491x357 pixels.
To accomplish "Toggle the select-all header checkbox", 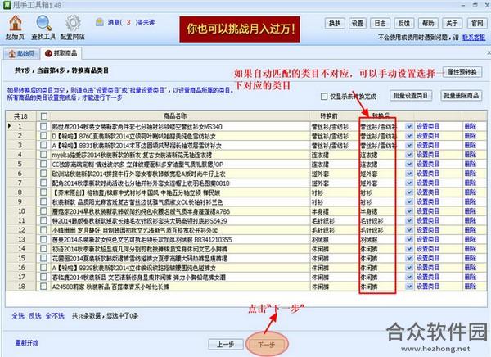I will click(x=44, y=116).
